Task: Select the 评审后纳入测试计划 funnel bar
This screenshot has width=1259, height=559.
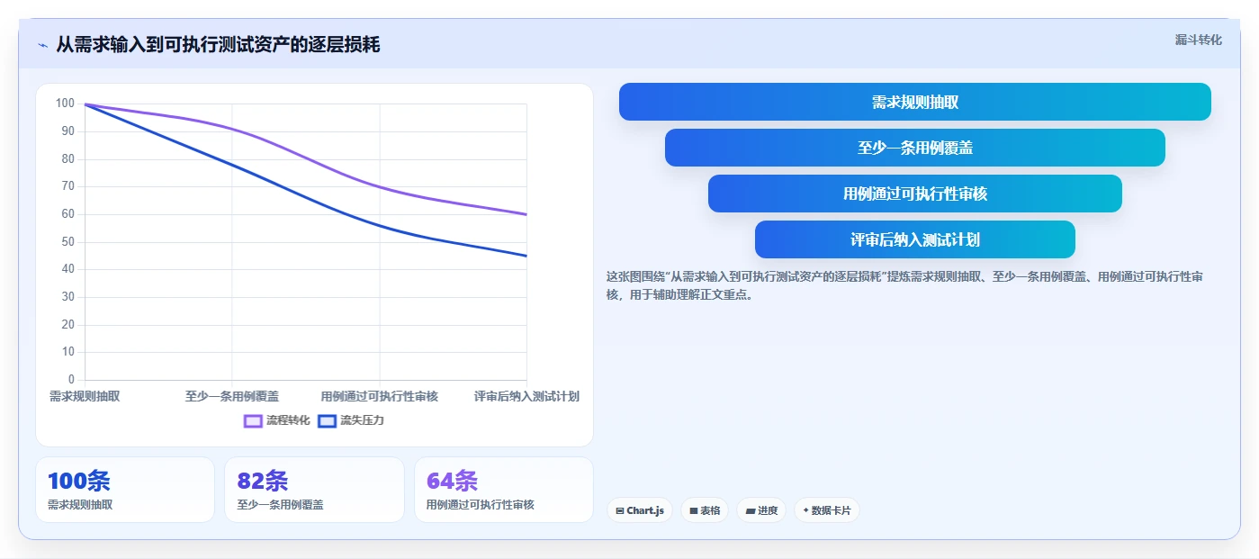Action: point(914,239)
